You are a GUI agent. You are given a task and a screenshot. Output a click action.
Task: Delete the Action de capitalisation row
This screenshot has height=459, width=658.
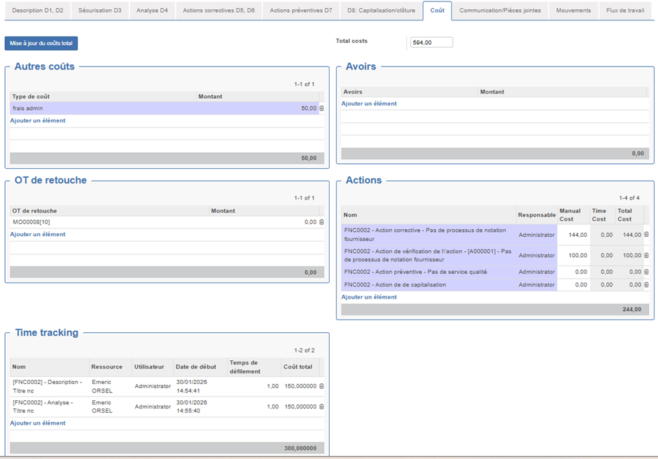coord(646,285)
